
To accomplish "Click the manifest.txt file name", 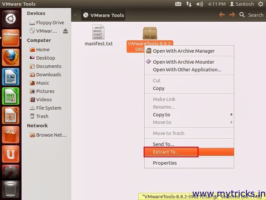I will pyautogui.click(x=99, y=44).
